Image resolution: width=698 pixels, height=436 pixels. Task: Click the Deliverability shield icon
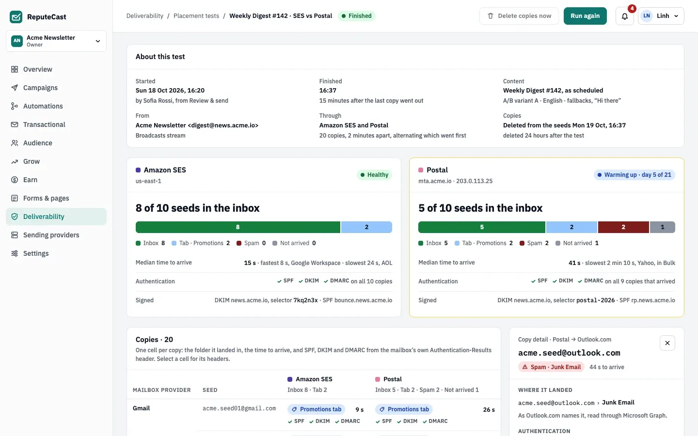point(15,217)
